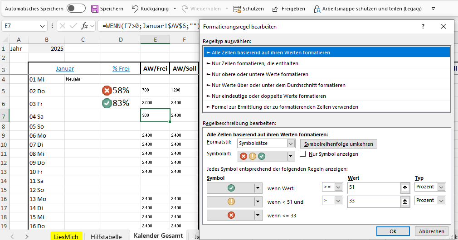Click the fx insert function icon
Viewport: 458px width, 240px height.
(x=84, y=26)
